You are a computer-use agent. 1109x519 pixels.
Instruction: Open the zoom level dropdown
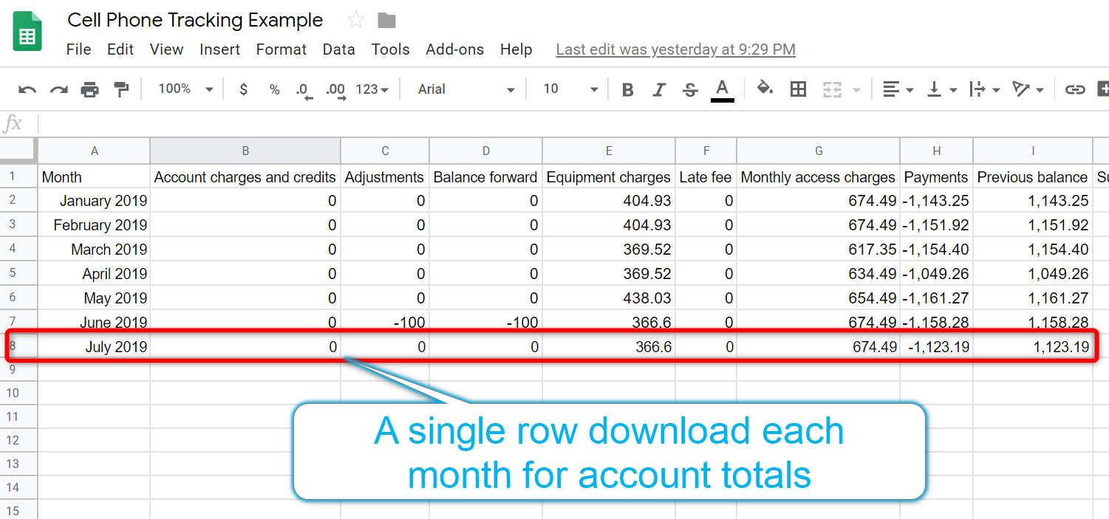click(184, 89)
